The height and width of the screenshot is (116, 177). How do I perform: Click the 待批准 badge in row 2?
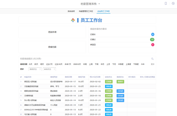point(109,86)
